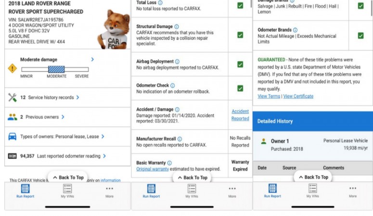Viewport: 373px width, 216px height.
Task: Expand Moderate damage details chevron
Action: [x=92, y=60]
